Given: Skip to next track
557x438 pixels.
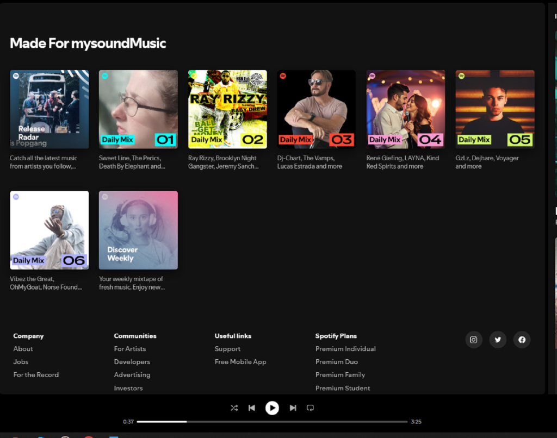Looking at the screenshot, I should point(293,408).
